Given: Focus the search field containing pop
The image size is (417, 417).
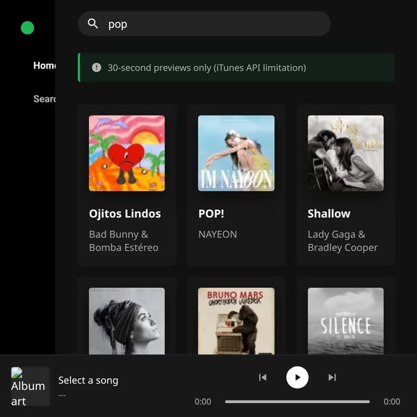Looking at the screenshot, I should click(204, 24).
